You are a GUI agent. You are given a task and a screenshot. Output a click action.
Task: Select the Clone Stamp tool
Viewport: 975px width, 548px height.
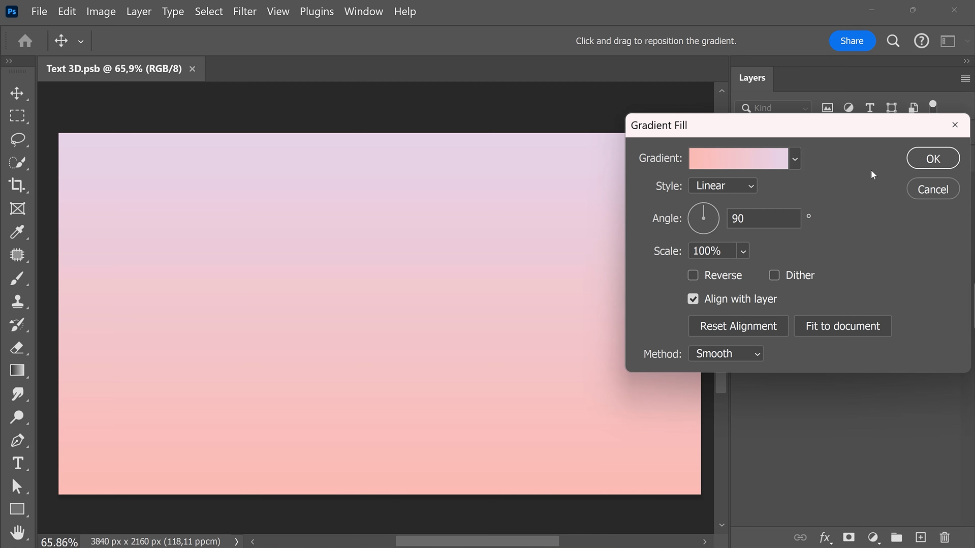[17, 301]
